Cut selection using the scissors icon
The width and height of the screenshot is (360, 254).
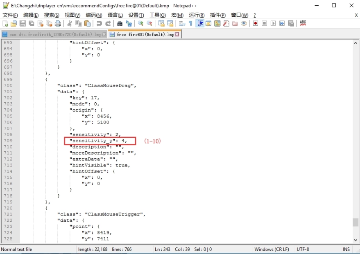[x=70, y=23]
